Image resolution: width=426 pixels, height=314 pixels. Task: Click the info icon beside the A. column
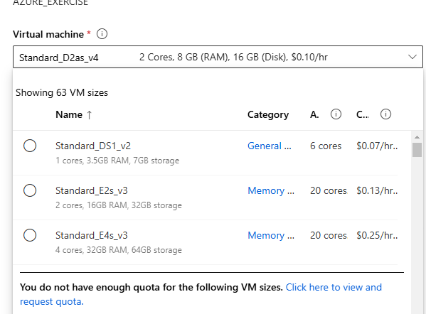[x=336, y=114]
